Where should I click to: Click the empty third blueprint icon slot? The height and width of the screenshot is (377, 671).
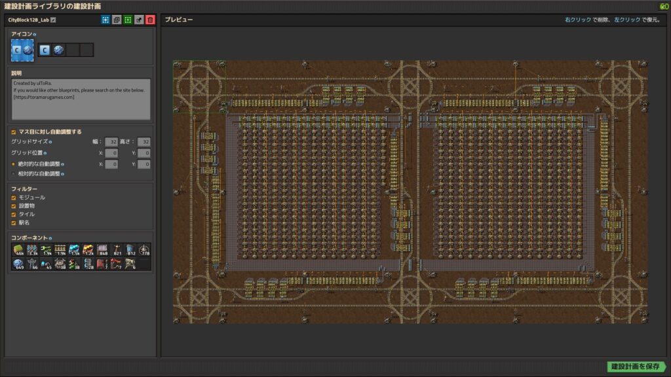click(73, 50)
